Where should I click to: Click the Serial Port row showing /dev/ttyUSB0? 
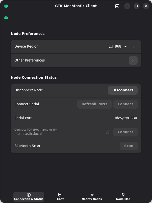click(x=76, y=118)
